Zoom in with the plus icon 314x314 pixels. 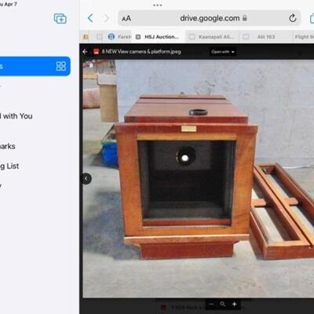[235, 304]
